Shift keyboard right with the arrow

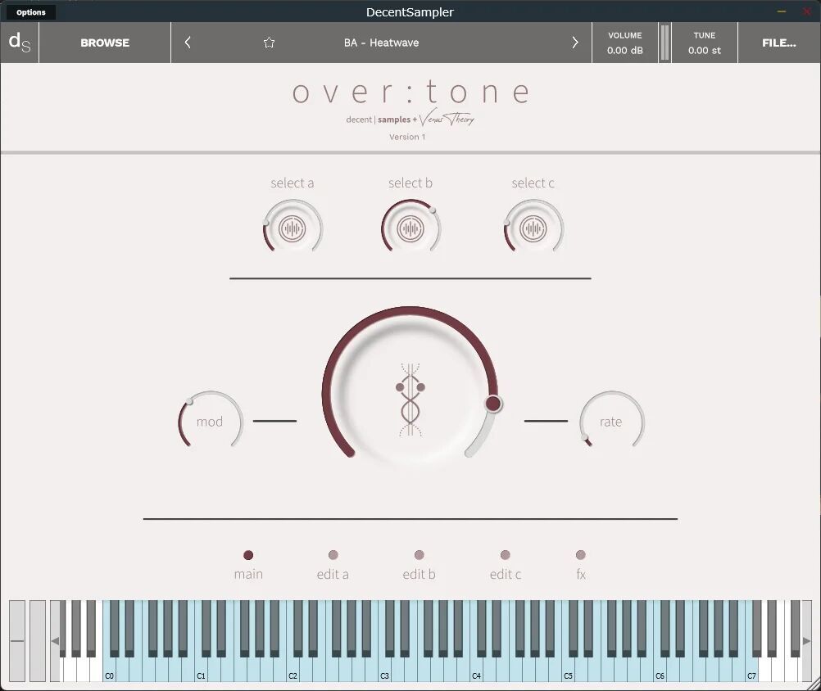(807, 641)
